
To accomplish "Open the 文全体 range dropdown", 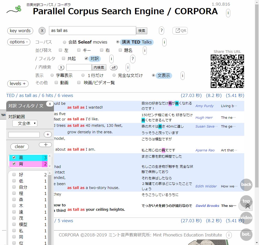I will click(25, 123).
